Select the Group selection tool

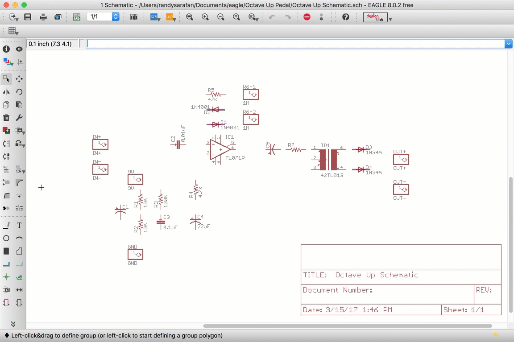6,79
